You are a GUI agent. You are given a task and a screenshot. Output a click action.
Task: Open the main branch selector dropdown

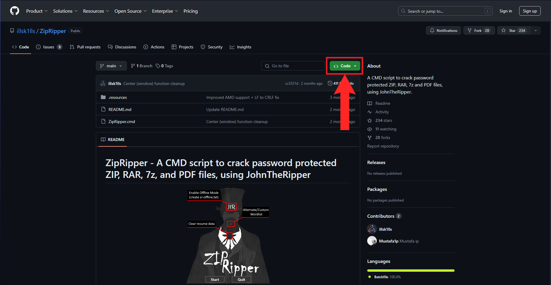[x=111, y=66]
